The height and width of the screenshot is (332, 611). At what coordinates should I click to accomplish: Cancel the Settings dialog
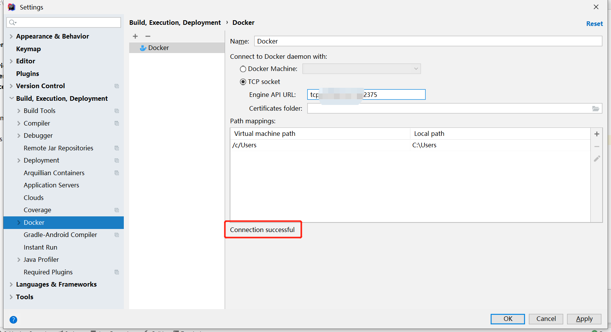[x=546, y=319]
